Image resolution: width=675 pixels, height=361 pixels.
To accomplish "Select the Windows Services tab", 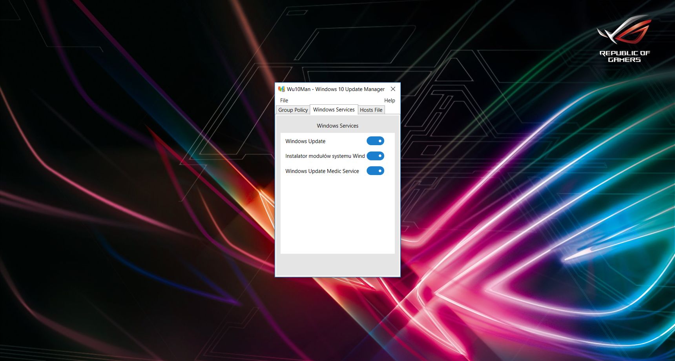I will click(334, 109).
